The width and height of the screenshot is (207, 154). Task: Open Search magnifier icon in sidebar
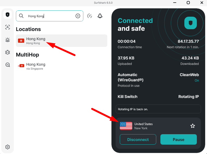8,65
